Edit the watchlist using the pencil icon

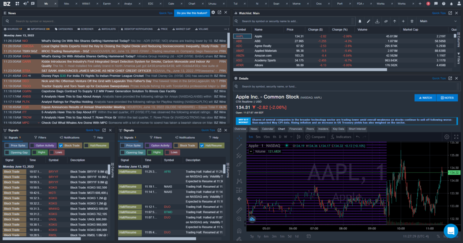(368, 21)
